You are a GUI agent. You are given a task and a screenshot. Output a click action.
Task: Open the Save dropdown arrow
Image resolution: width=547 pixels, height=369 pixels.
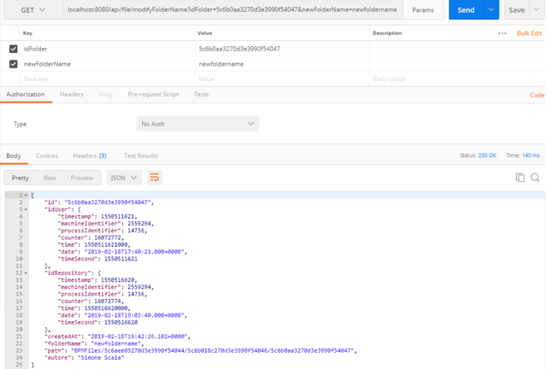(x=537, y=9)
